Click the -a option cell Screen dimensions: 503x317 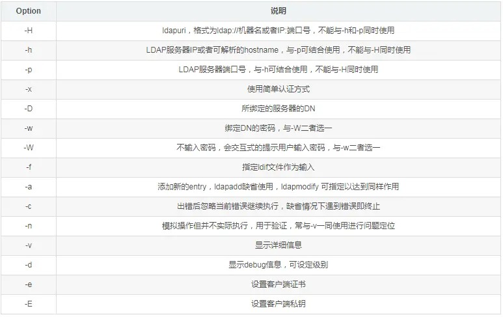tap(29, 187)
